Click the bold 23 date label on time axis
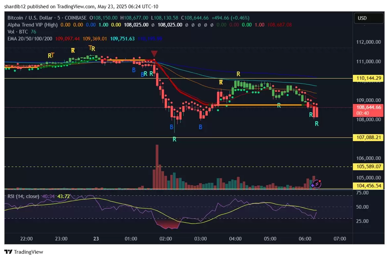Screen dimensions: 389x259 coord(96,239)
